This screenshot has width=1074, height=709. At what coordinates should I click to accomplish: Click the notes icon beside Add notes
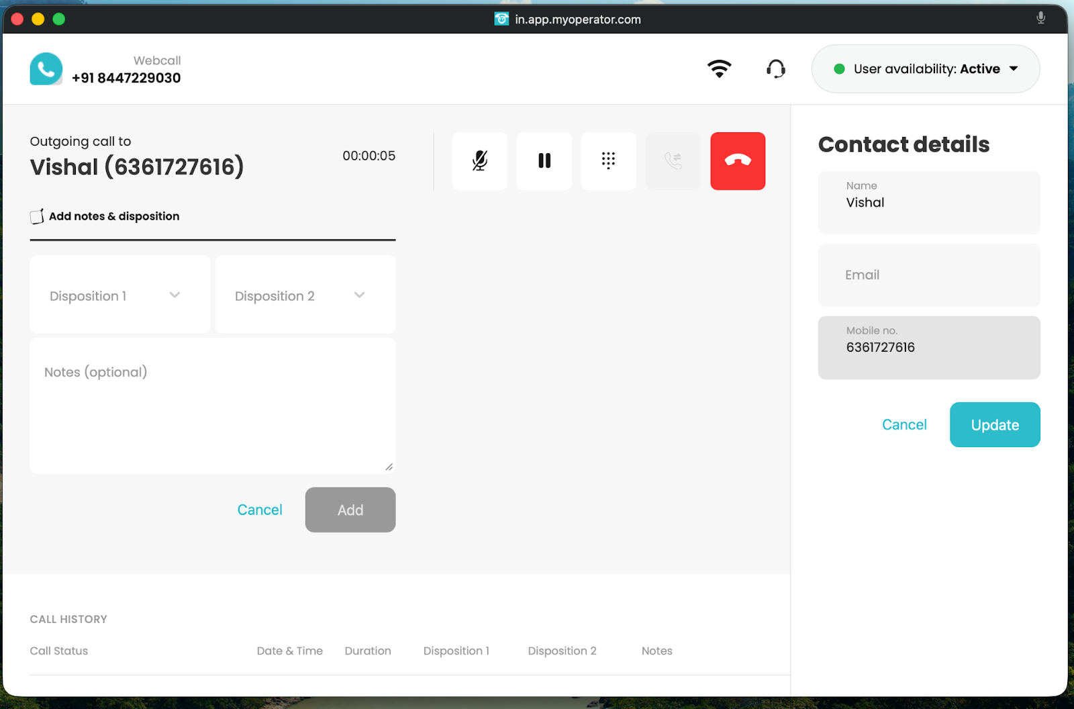coord(37,216)
